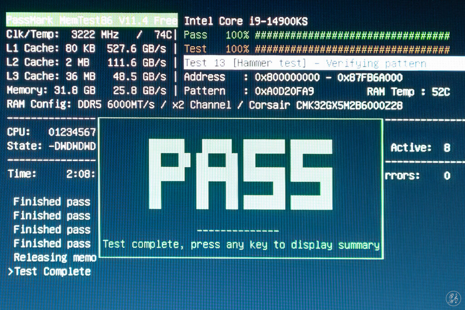Select the Corsair CMK32GX5M2B6000Z28 module name
This screenshot has width=465, height=310.
[x=326, y=105]
